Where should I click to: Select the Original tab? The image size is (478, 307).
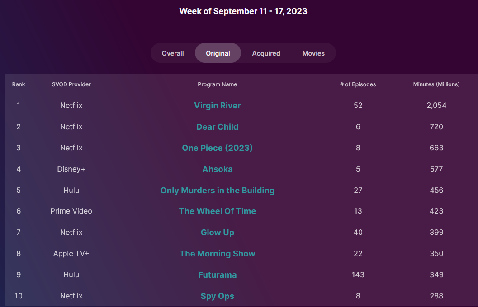(218, 53)
